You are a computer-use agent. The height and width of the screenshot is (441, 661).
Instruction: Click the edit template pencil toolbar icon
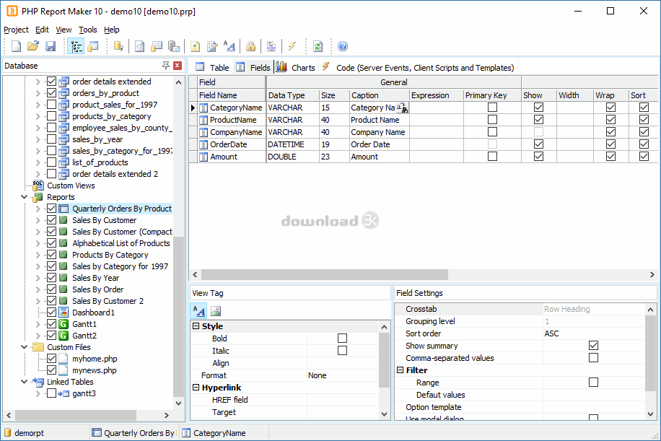[x=212, y=46]
